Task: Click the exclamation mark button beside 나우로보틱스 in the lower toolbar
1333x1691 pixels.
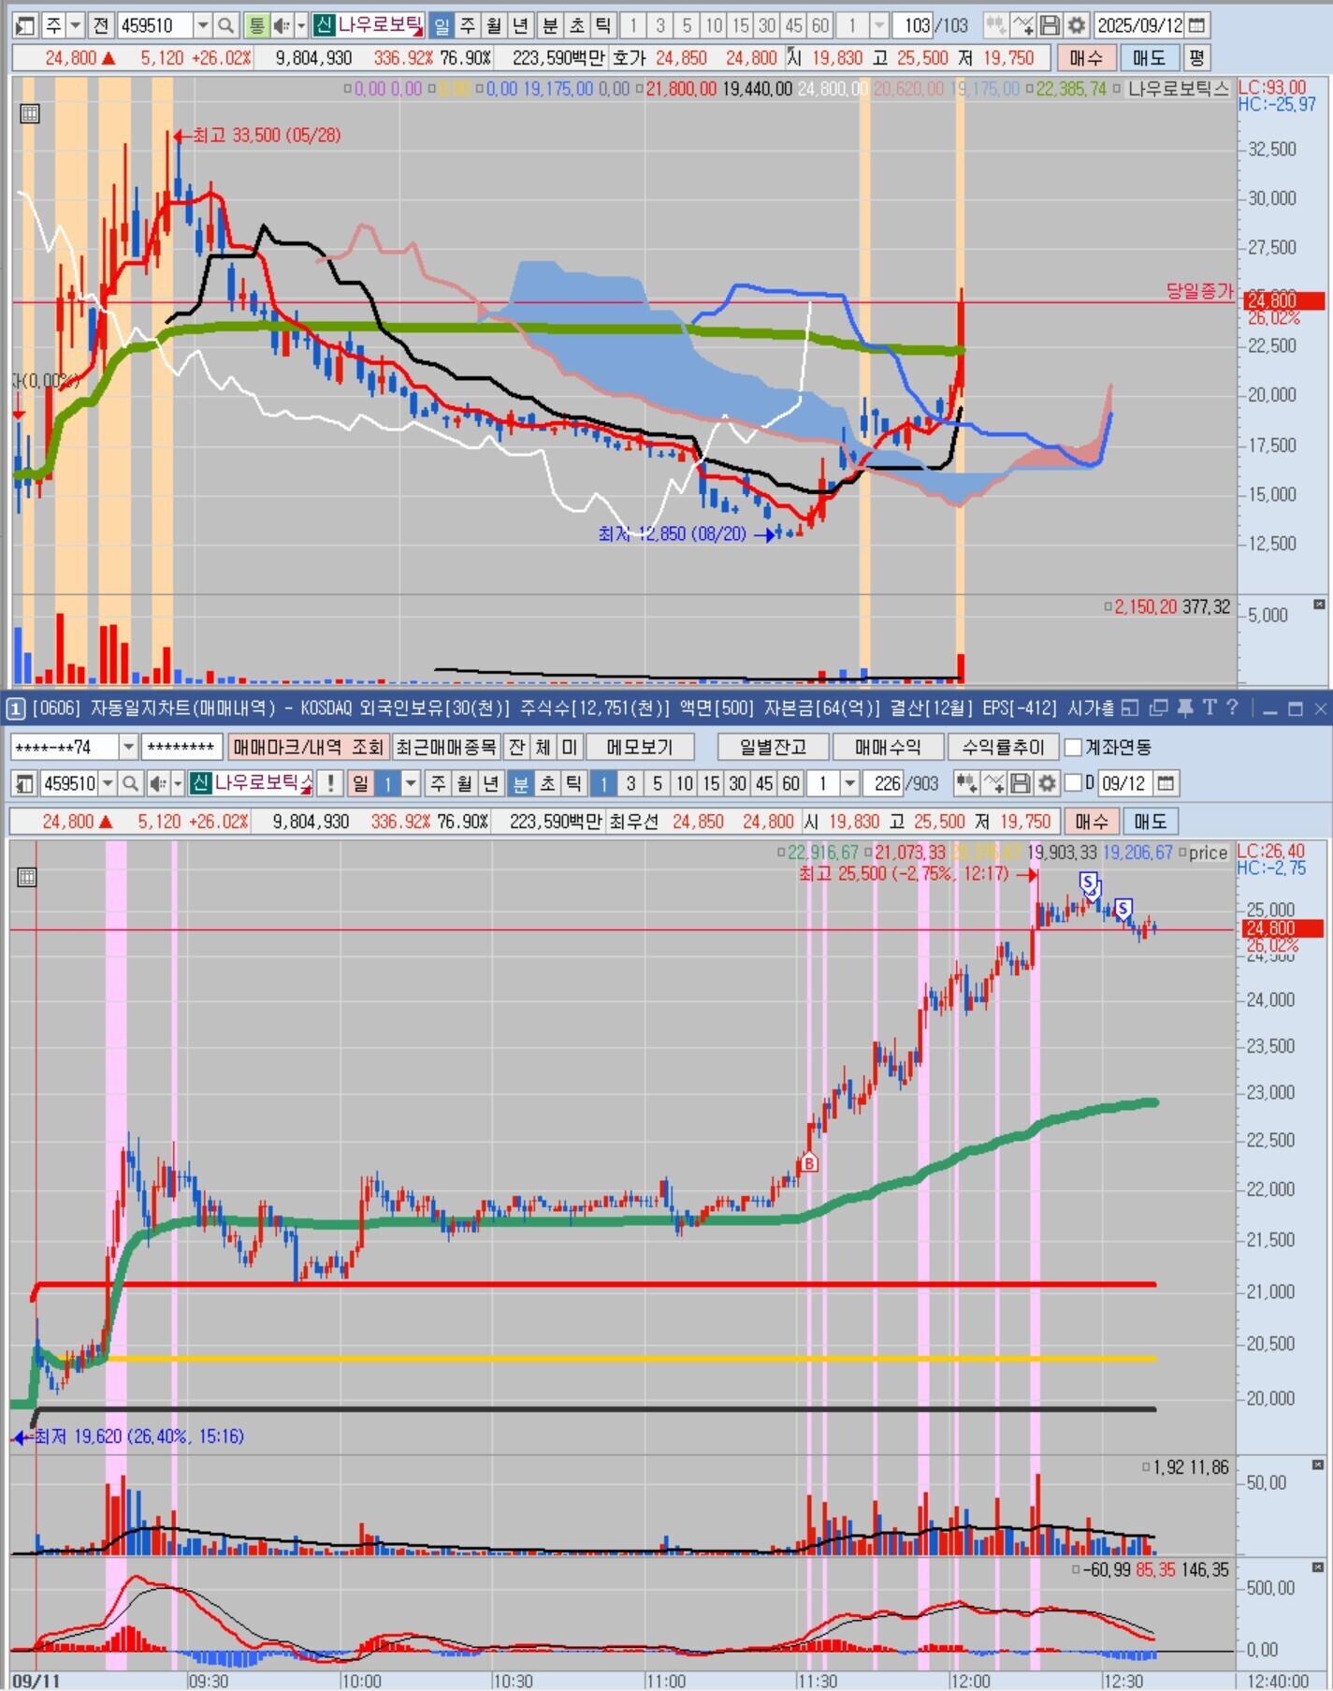Action: (x=329, y=783)
